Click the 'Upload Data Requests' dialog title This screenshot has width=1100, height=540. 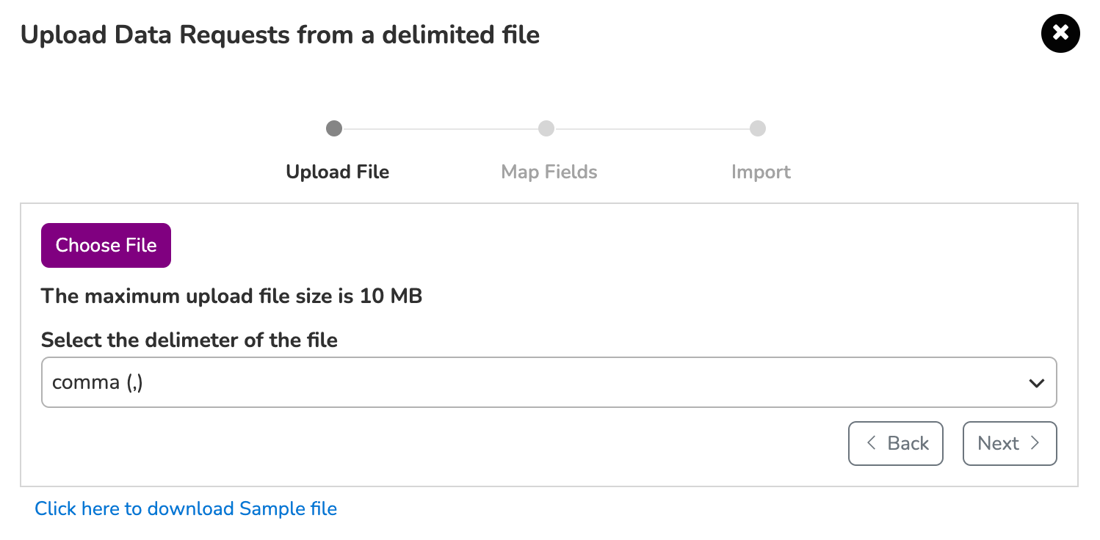(x=280, y=34)
